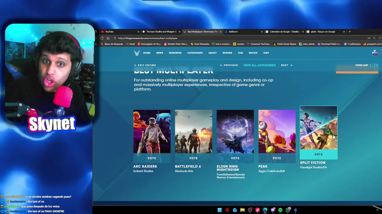Open Banco de Venezuela bookmark
The width and height of the screenshot is (382, 214).
(112, 44)
